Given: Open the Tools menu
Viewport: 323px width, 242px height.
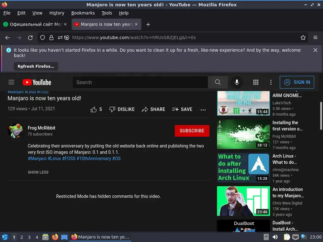Looking at the screenshot, I should pyautogui.click(x=107, y=13).
